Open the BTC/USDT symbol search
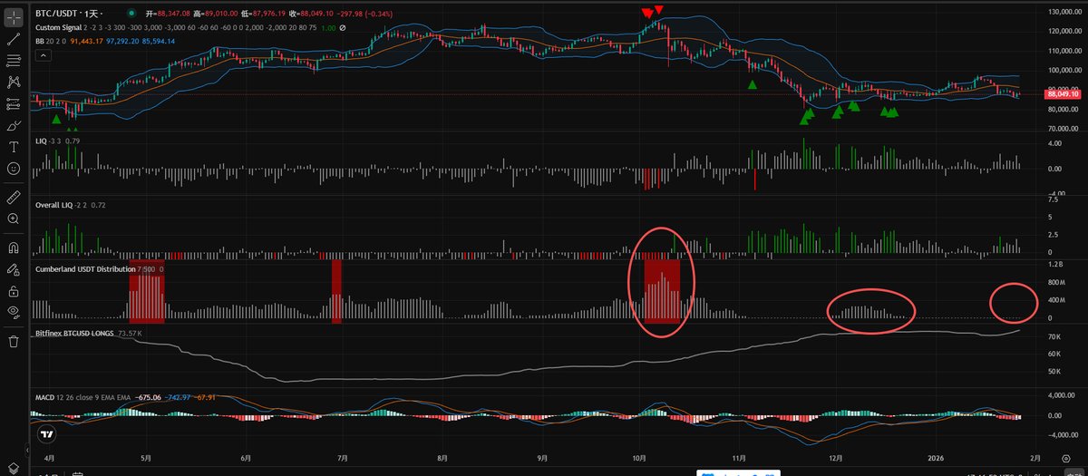This screenshot has height=476, width=1088. coord(56,15)
